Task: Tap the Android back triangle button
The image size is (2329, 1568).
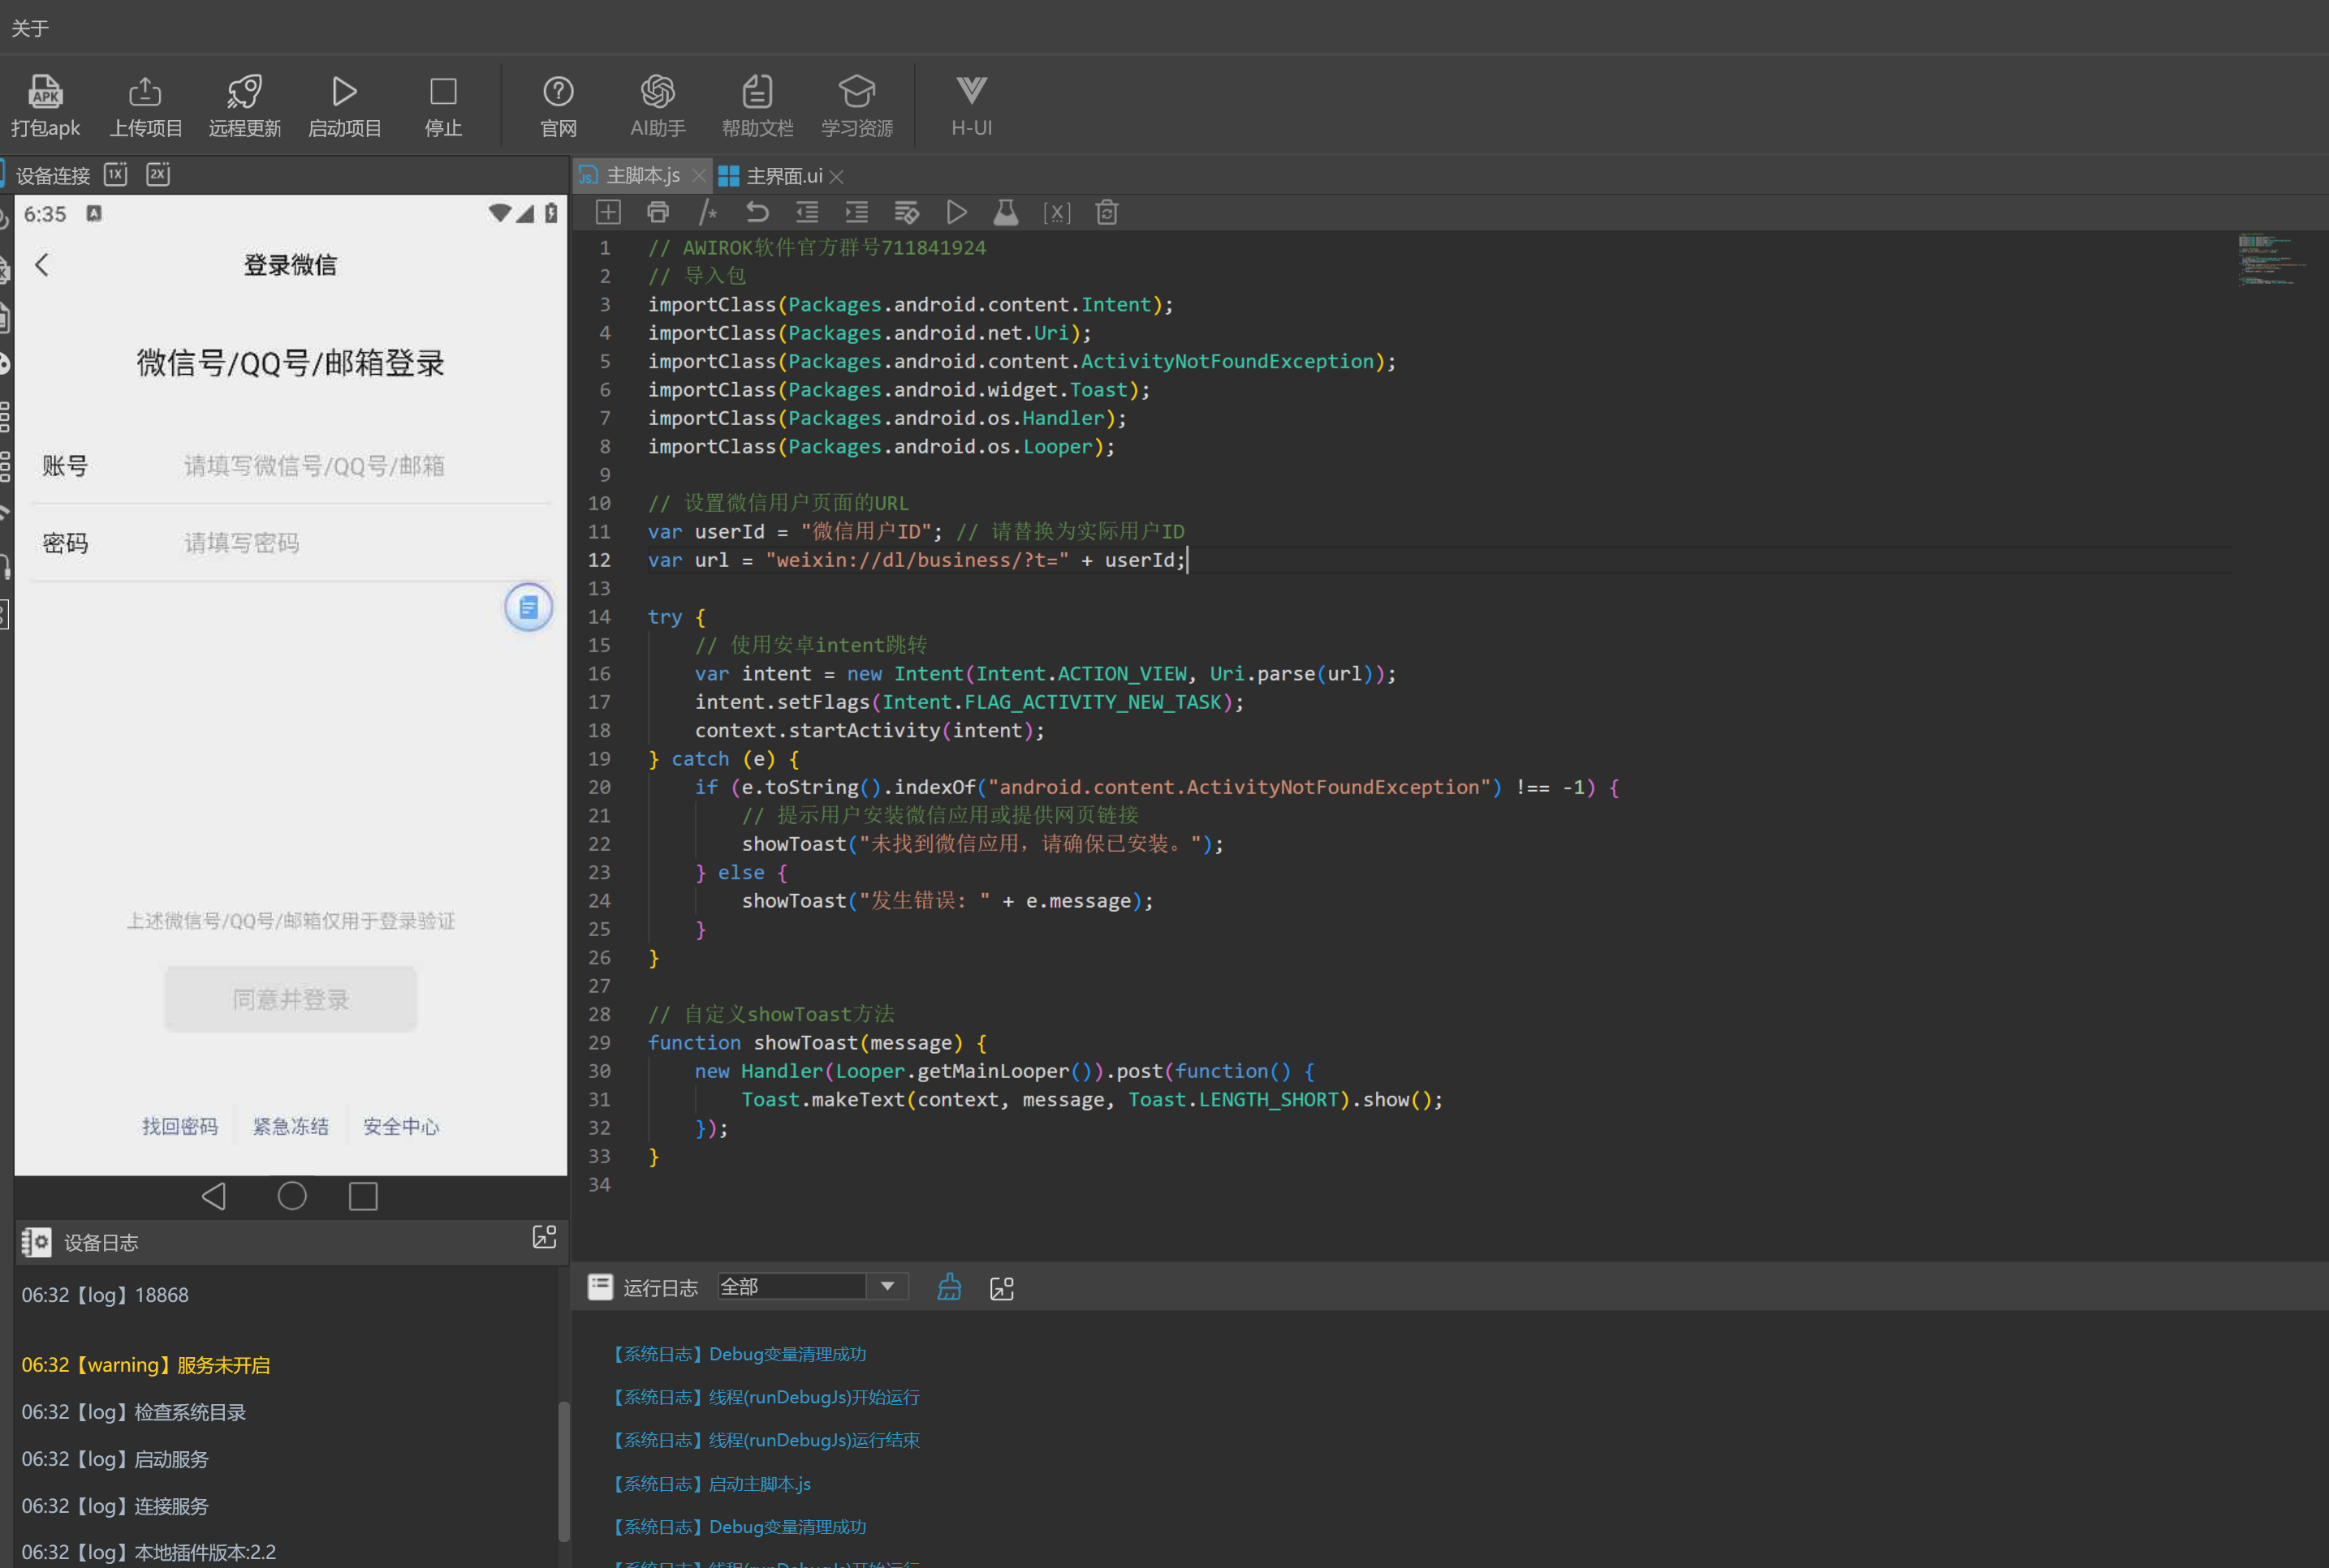Action: (214, 1196)
